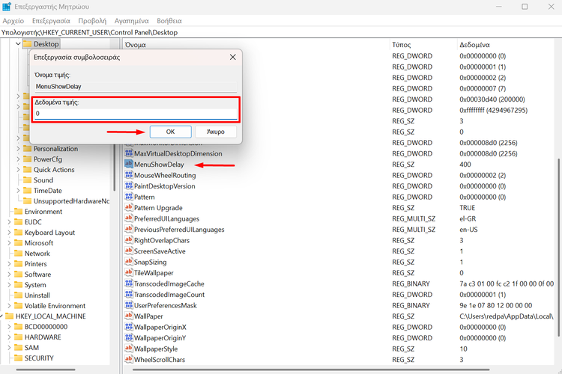
Task: Click the MouseWheelRouting DWORD value icon
Action: tap(128, 175)
